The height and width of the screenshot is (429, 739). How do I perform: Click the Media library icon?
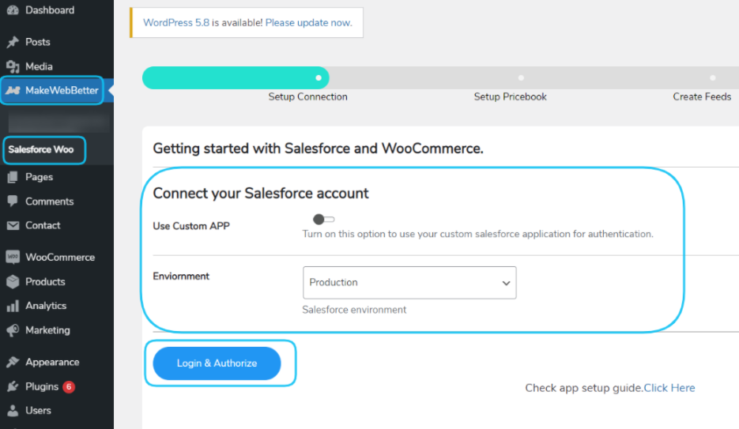13,66
